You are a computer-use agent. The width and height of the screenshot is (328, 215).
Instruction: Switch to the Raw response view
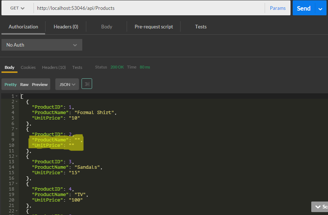click(24, 84)
